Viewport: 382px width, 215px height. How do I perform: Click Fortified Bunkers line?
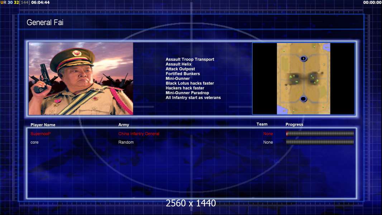point(183,73)
